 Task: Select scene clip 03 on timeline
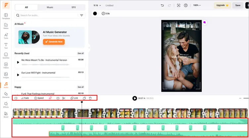(x=83, y=113)
